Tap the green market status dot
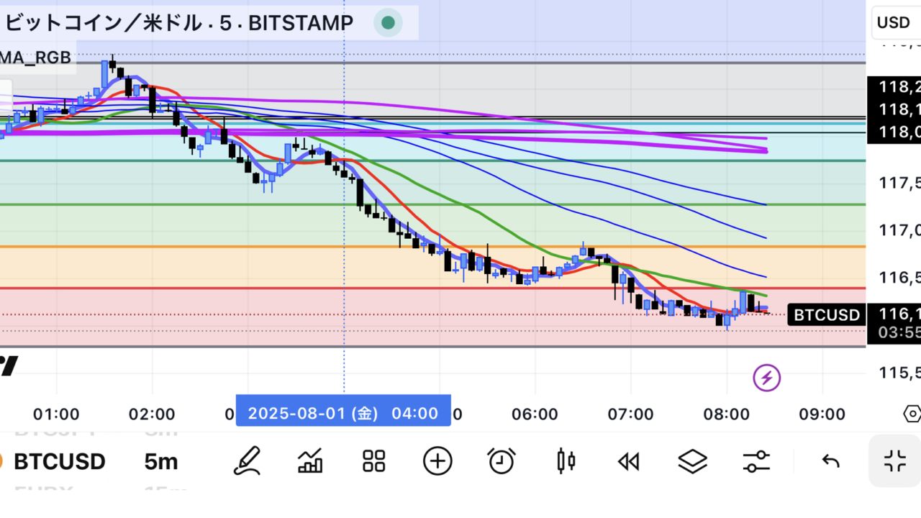 pos(388,23)
